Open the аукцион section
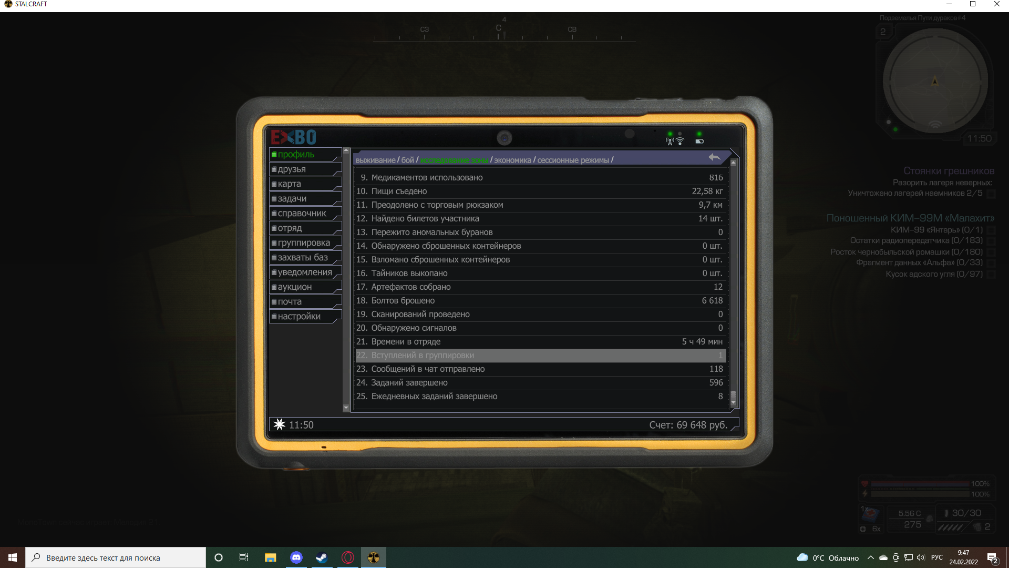Viewport: 1009px width, 568px height. coord(305,287)
